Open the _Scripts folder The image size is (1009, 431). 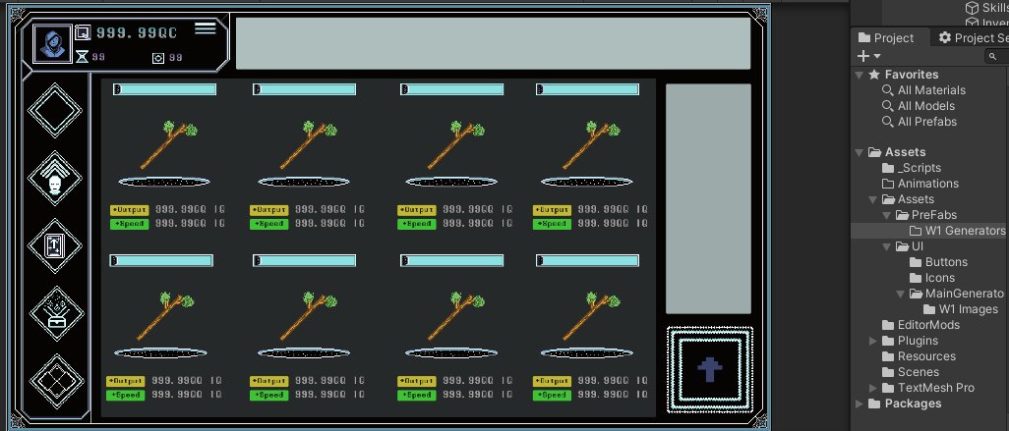912,168
